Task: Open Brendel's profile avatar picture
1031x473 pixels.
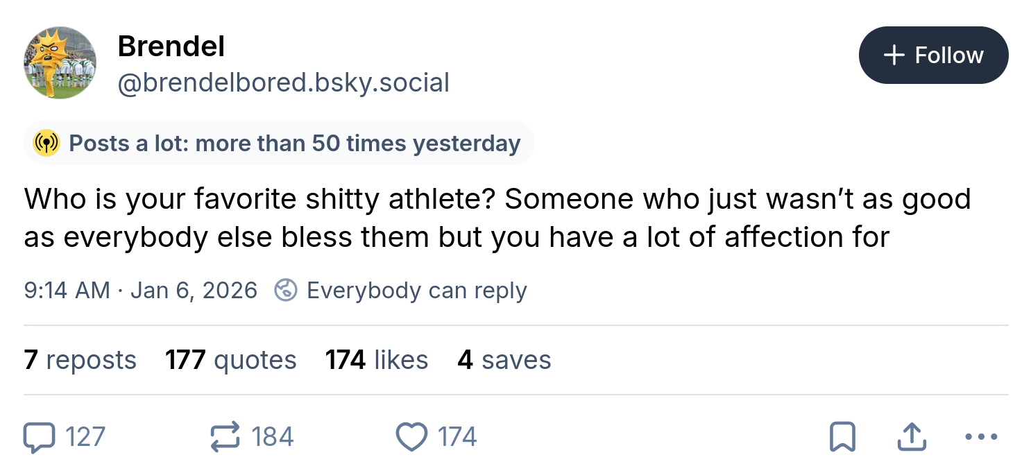Action: 60,63
